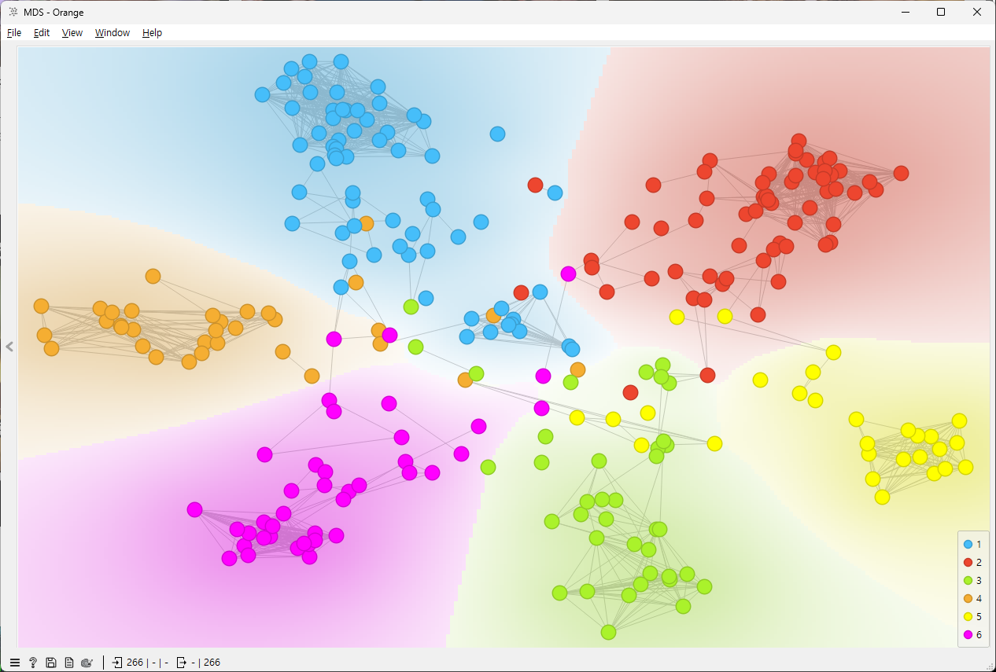Click the save image floppy disk icon
This screenshot has height=672, width=996.
coord(51,663)
